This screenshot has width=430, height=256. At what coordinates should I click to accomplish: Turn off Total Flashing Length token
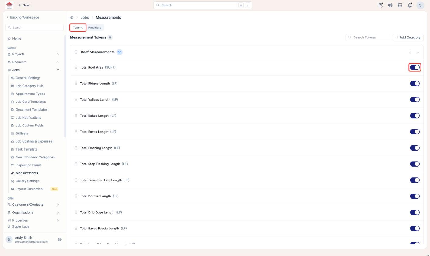coord(415,148)
